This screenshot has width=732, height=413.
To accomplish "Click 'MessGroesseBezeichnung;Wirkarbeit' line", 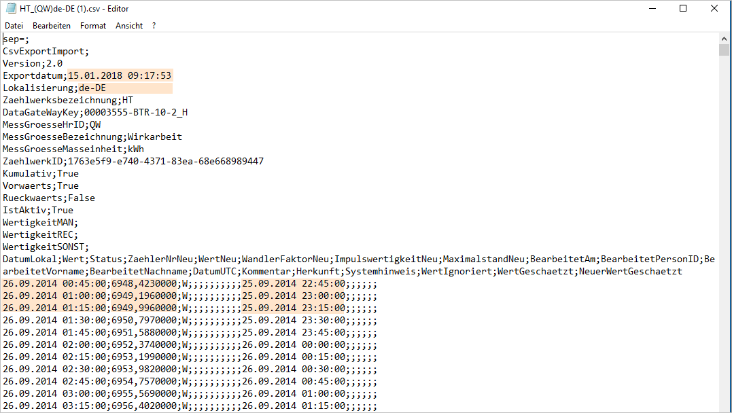I will (92, 137).
